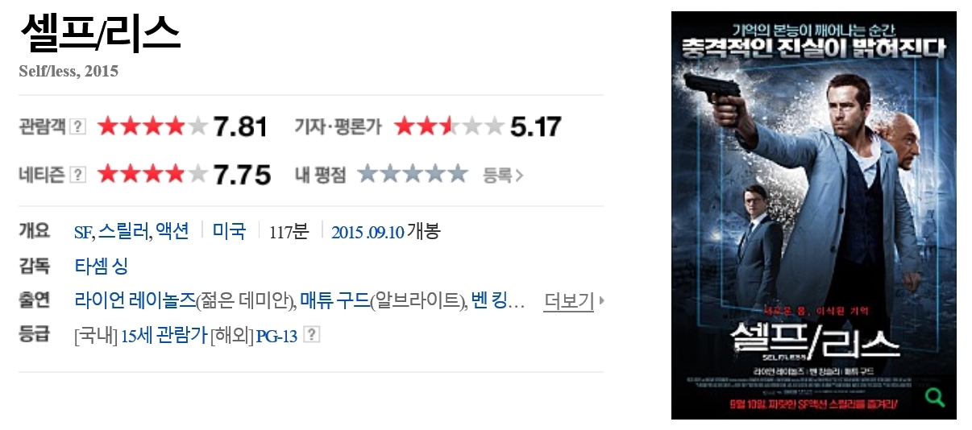Image resolution: width=972 pixels, height=430 pixels.
Task: Open the SF genre link
Action: coord(82,233)
